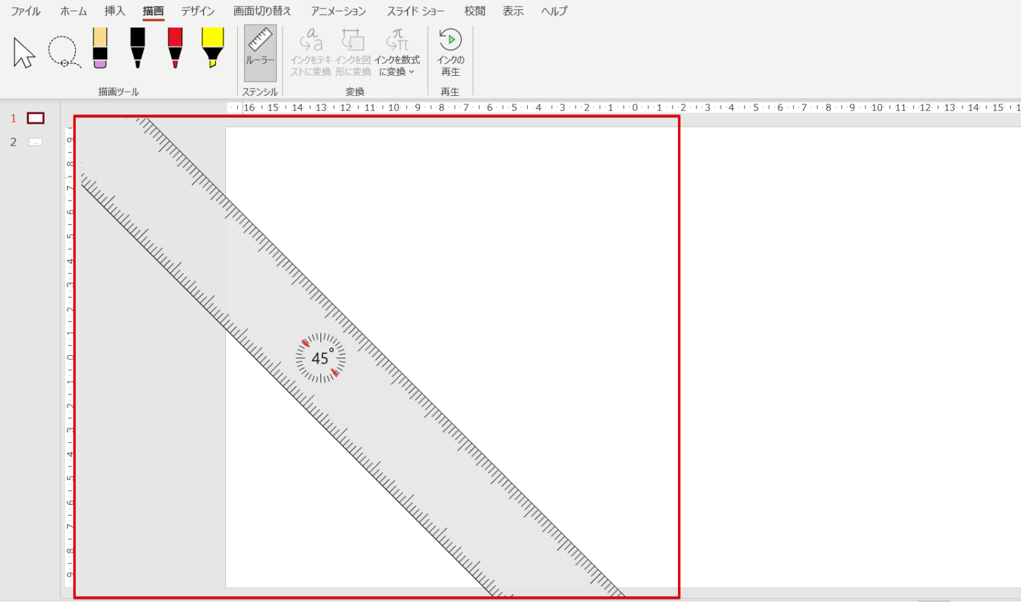Select slide 2 thumbnail
Screen dimensions: 1021x602
coord(36,142)
